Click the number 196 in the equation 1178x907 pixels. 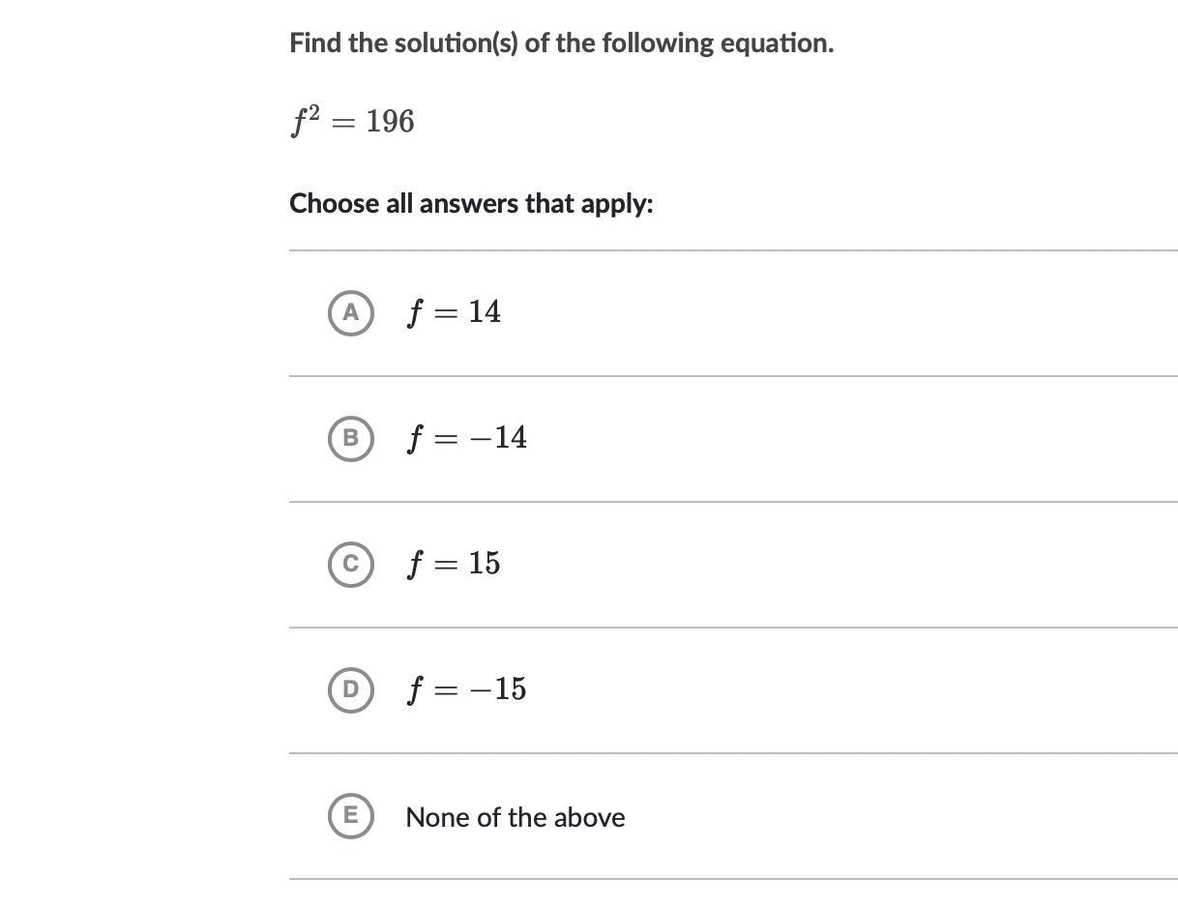(391, 122)
